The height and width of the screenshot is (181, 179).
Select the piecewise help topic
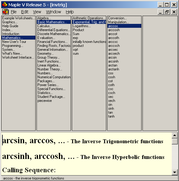coord(44,101)
